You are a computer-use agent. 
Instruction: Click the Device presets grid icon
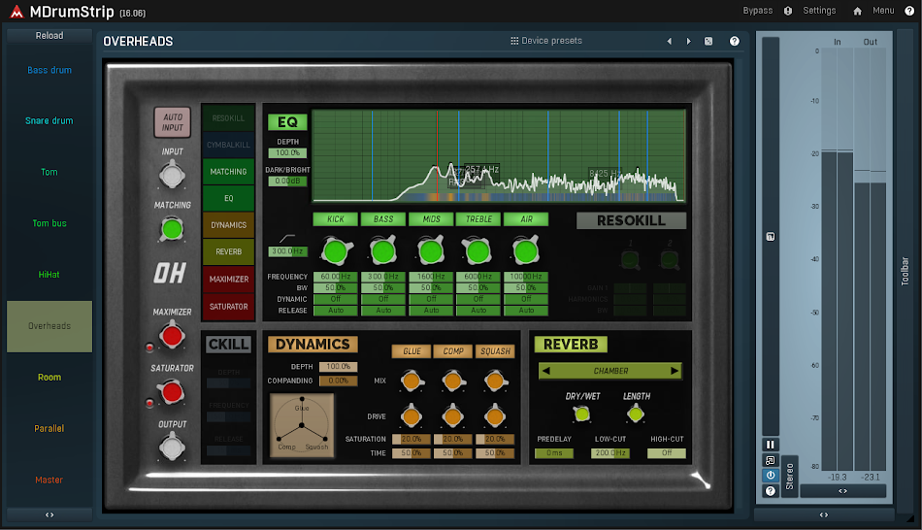[514, 41]
